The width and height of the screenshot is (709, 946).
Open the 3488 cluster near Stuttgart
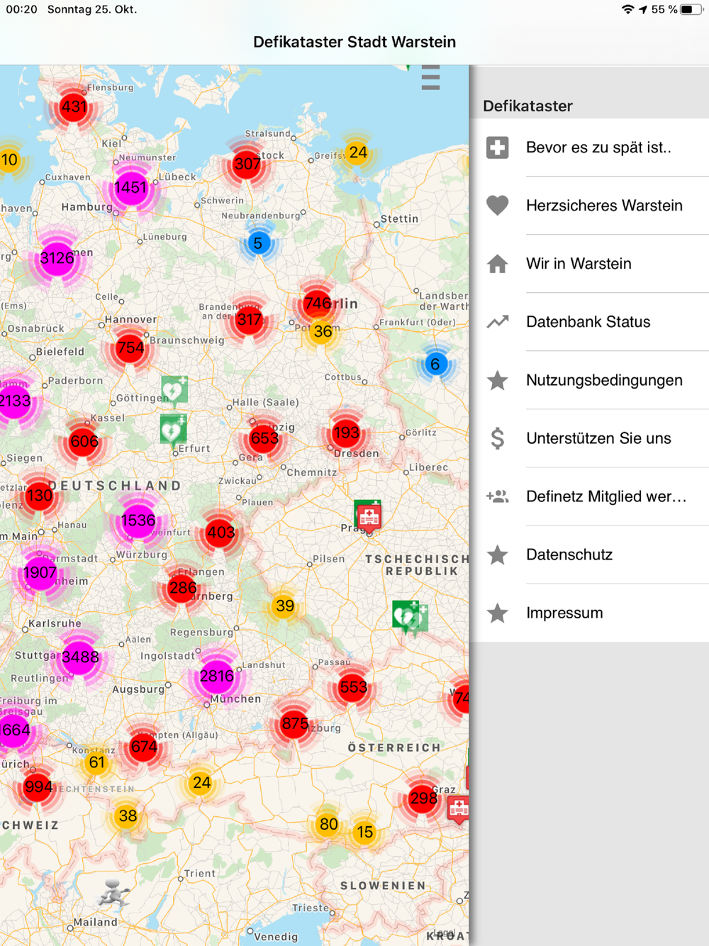(x=80, y=657)
